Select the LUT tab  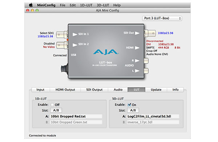point(136,90)
